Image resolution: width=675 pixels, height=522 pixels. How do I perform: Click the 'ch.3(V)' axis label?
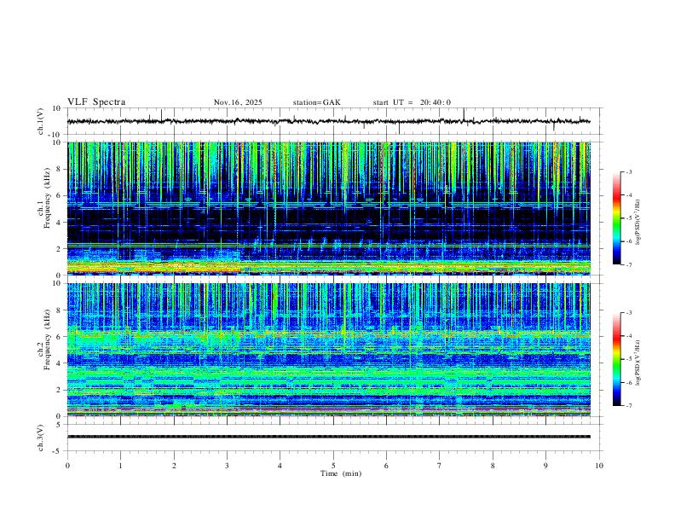[41, 438]
